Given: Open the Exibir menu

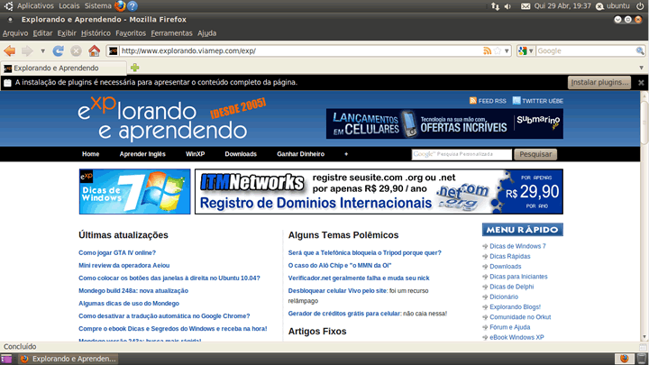Looking at the screenshot, I should click(67, 33).
